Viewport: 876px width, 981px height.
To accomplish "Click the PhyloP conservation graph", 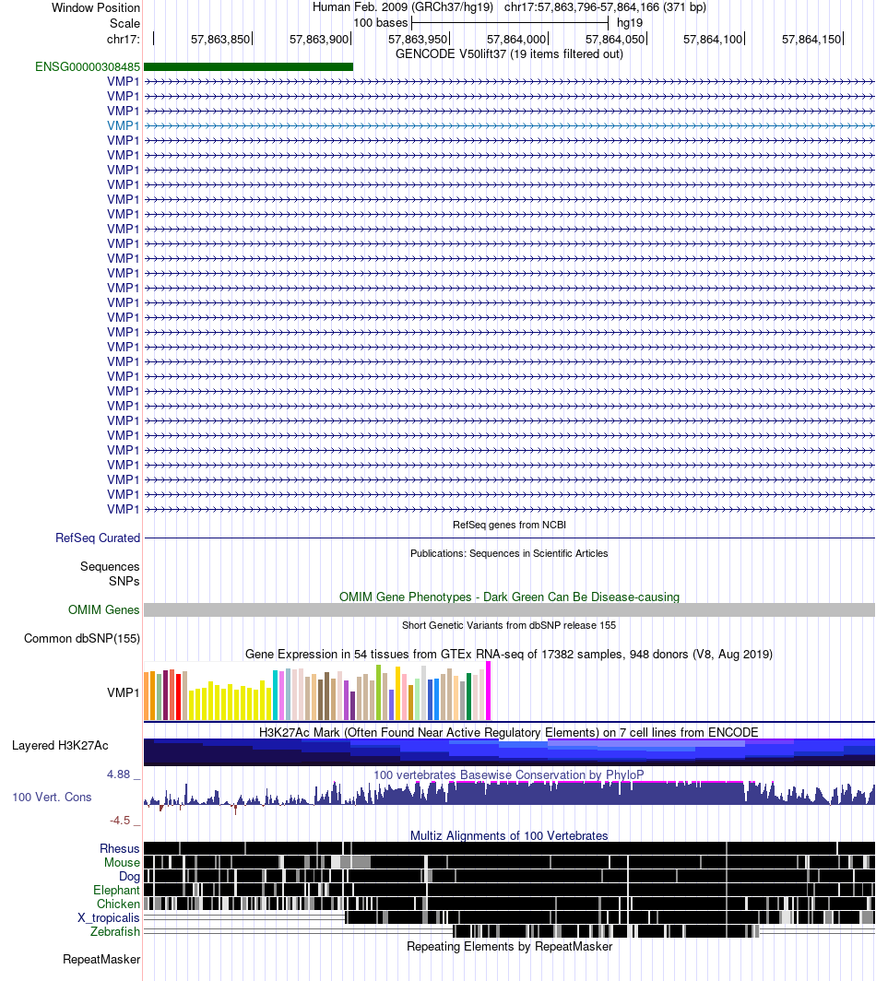I will tap(509, 796).
